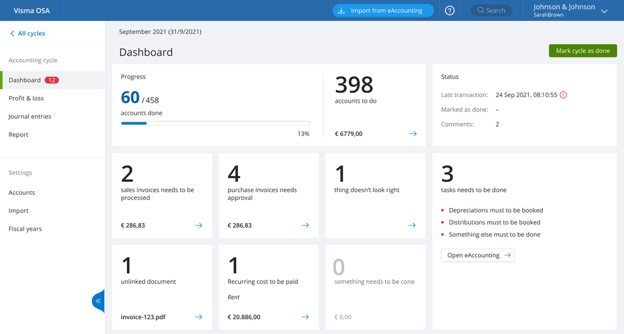This screenshot has width=624, height=334.
Task: Select Dashboard in sidebar
Action: tap(25, 80)
